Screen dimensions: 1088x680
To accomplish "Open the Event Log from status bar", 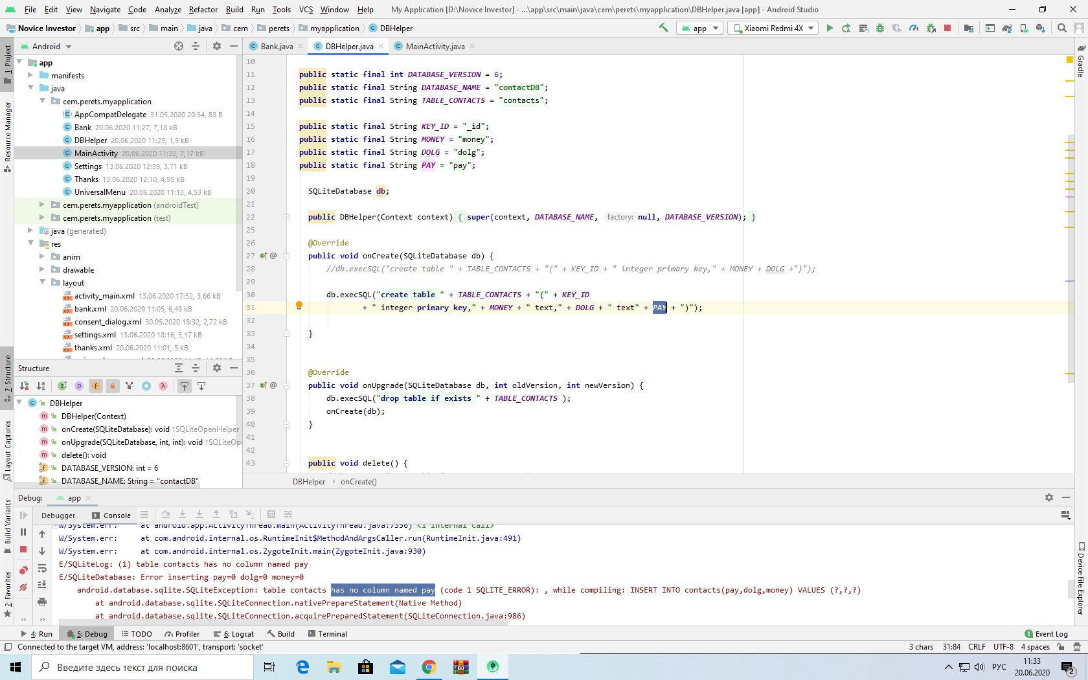I will (1046, 634).
